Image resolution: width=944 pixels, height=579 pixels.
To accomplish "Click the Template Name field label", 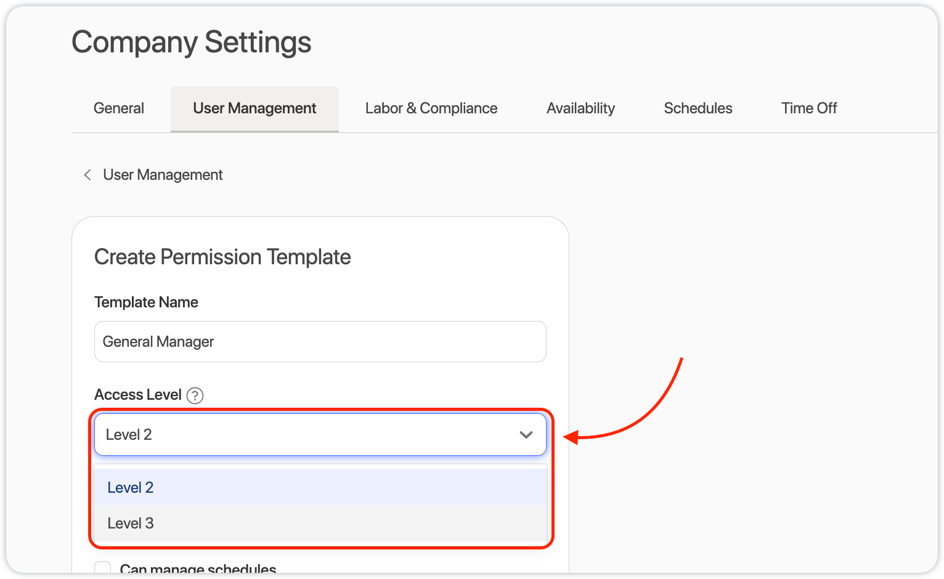I will [x=146, y=302].
